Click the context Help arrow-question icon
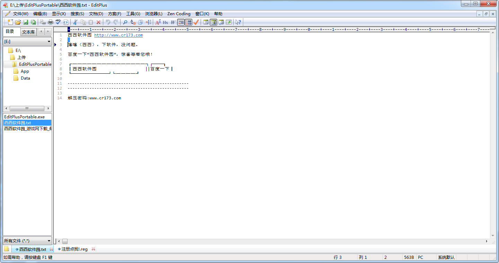499x263 pixels. point(238,22)
